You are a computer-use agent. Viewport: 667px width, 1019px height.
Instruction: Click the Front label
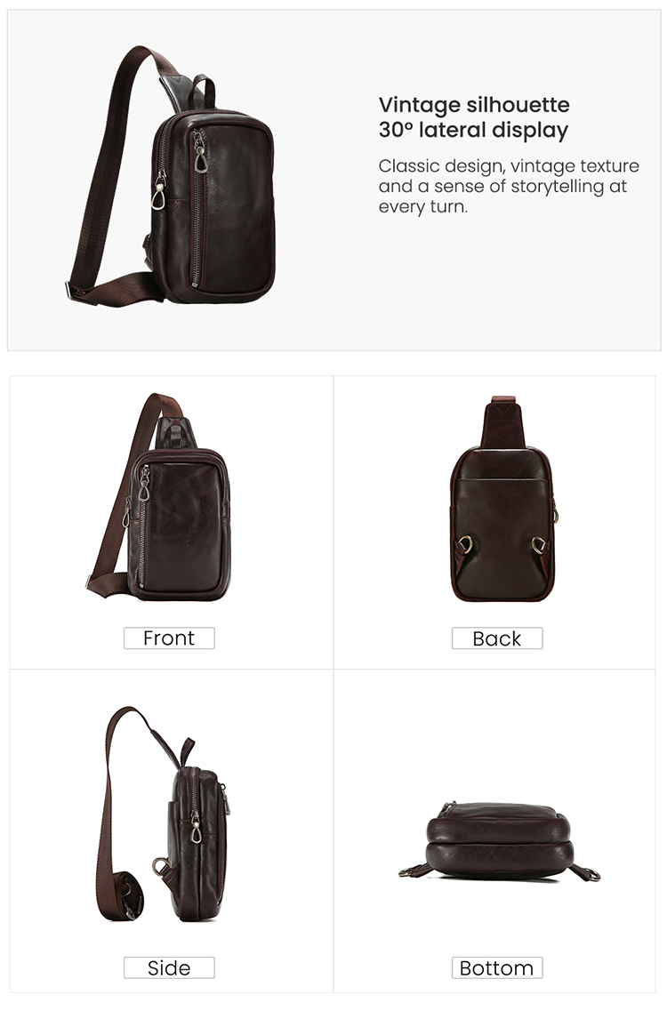click(x=169, y=638)
